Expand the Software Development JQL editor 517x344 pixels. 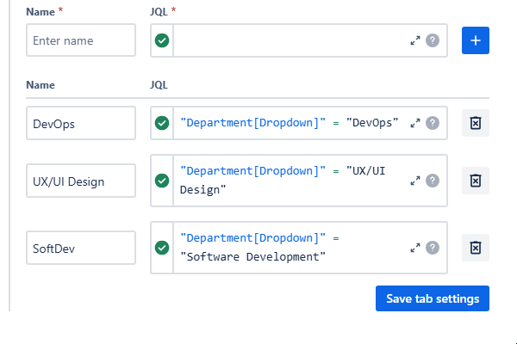tap(414, 248)
